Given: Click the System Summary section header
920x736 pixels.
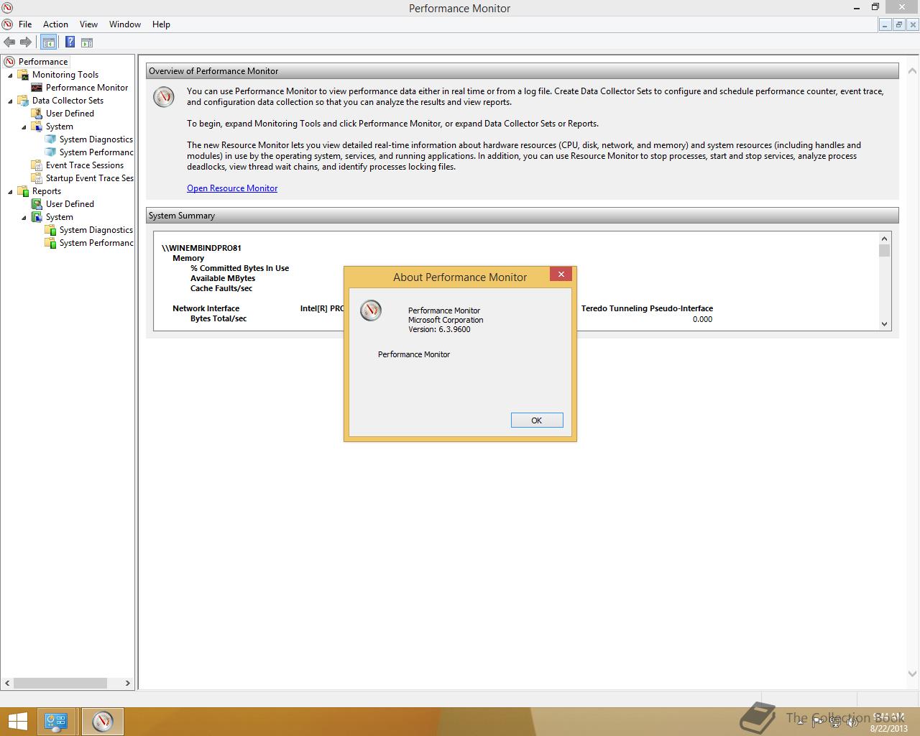Looking at the screenshot, I should pos(522,216).
